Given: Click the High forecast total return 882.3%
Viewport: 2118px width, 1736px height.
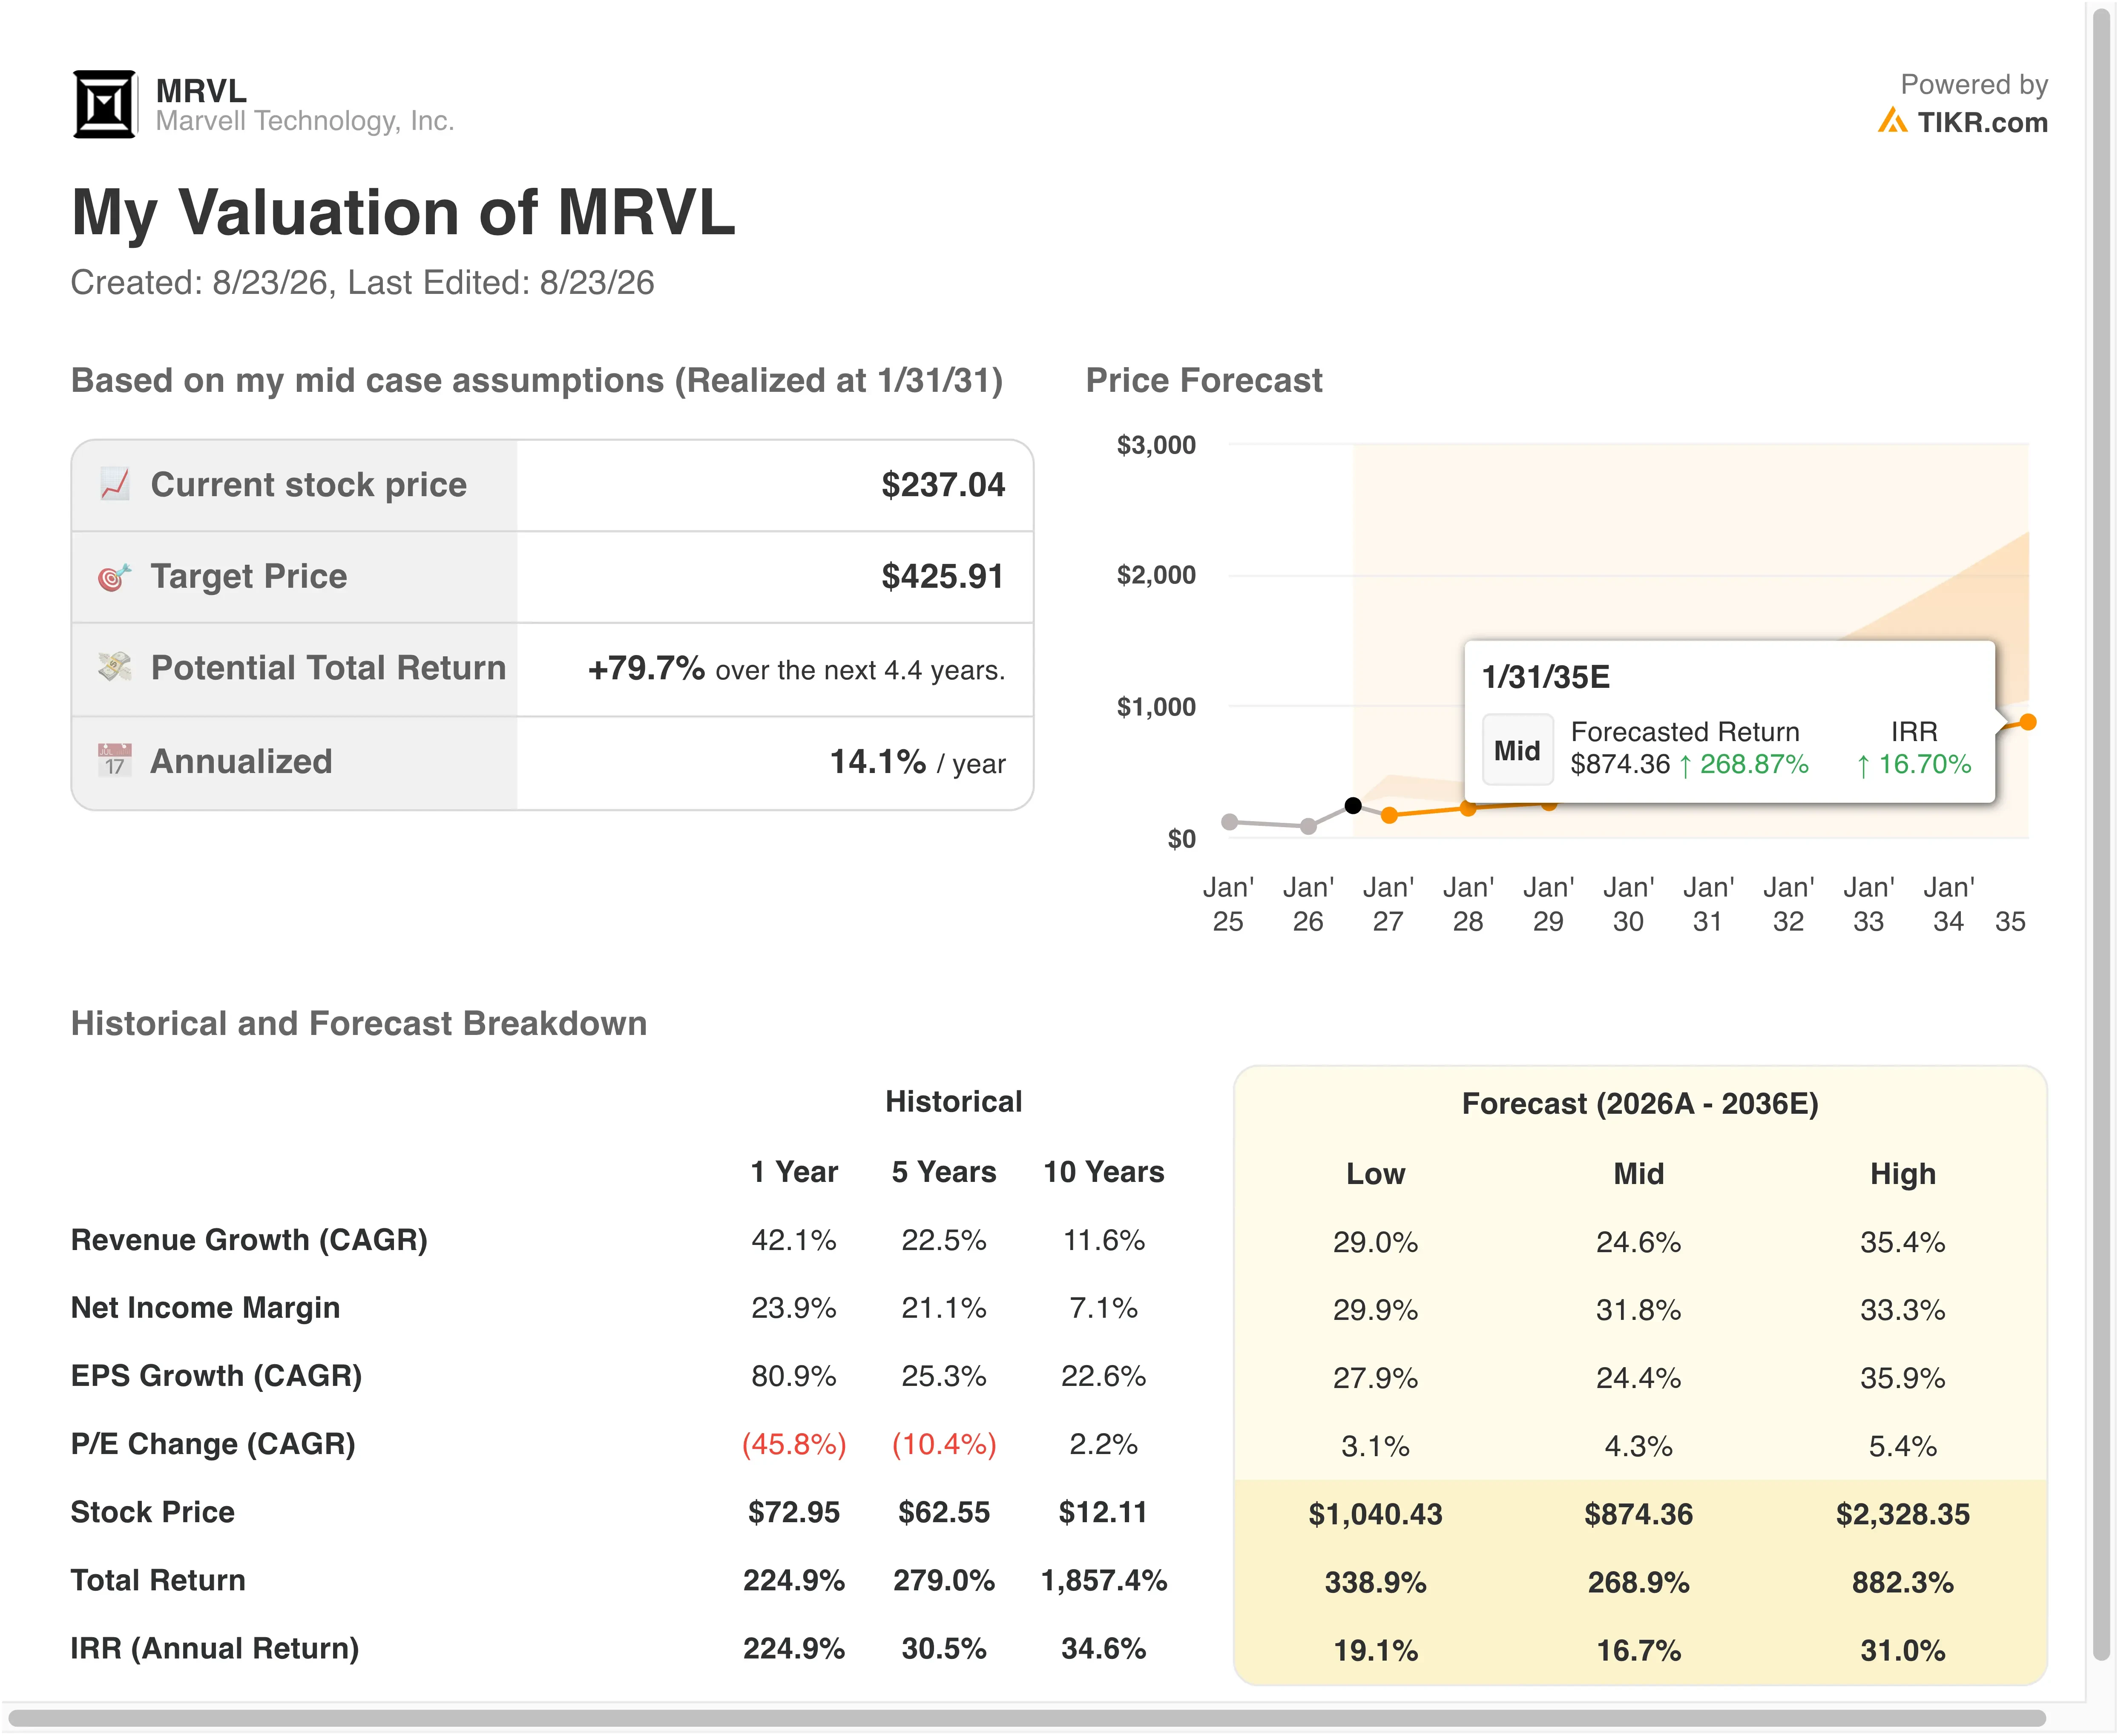Looking at the screenshot, I should coord(1903,1583).
